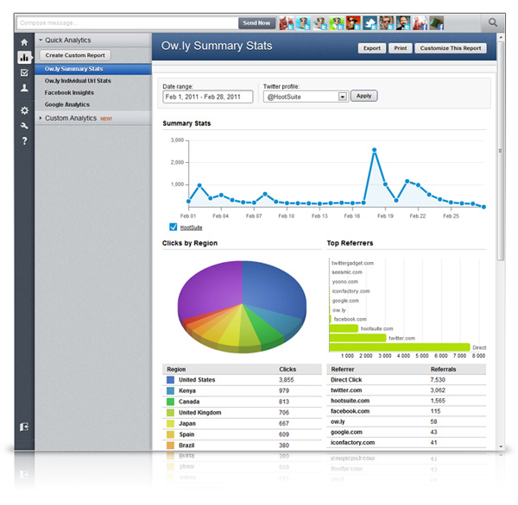Open the Contacts person sidebar icon

coord(24,88)
